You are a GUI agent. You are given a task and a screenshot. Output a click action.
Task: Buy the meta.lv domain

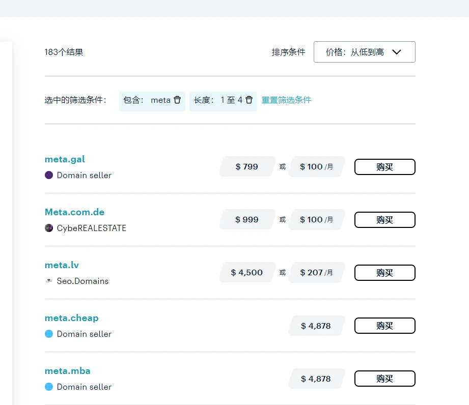[x=384, y=273]
